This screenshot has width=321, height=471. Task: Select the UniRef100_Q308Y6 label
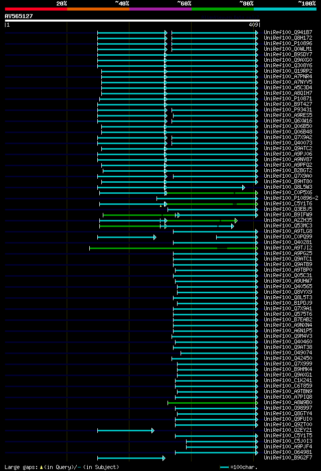click(288, 65)
